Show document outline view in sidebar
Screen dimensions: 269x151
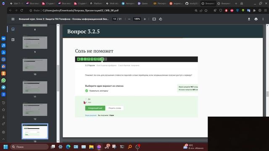pyautogui.click(x=13, y=39)
